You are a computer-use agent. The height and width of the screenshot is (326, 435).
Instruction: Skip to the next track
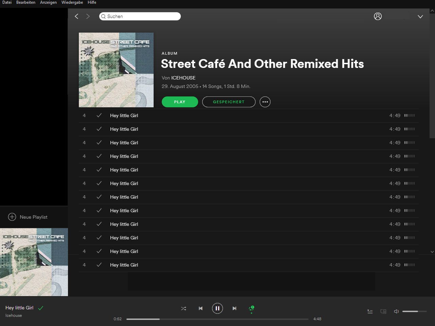point(234,308)
